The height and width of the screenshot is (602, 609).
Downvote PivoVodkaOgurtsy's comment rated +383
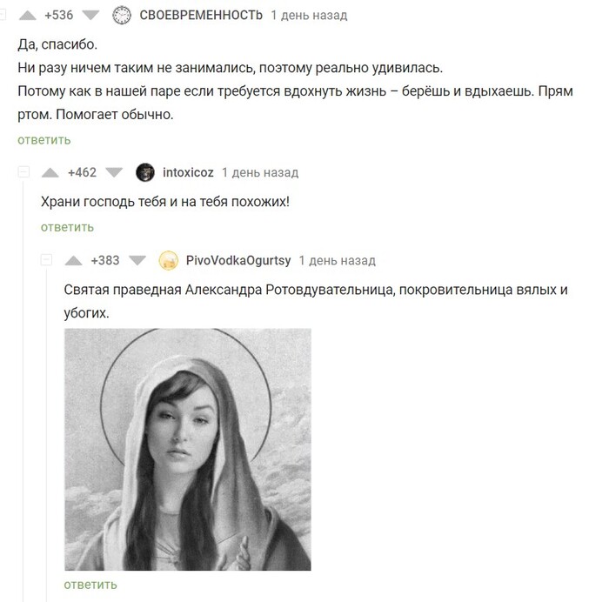pyautogui.click(x=137, y=260)
